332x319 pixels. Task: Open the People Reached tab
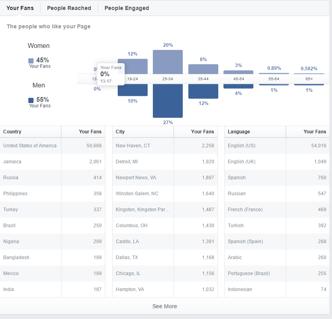coord(69,8)
